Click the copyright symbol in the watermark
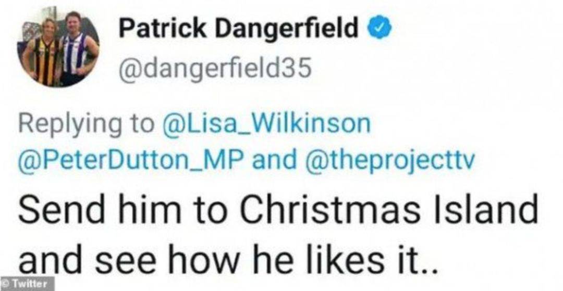Viewport: 563px width, 291px height. pyautogui.click(x=6, y=284)
